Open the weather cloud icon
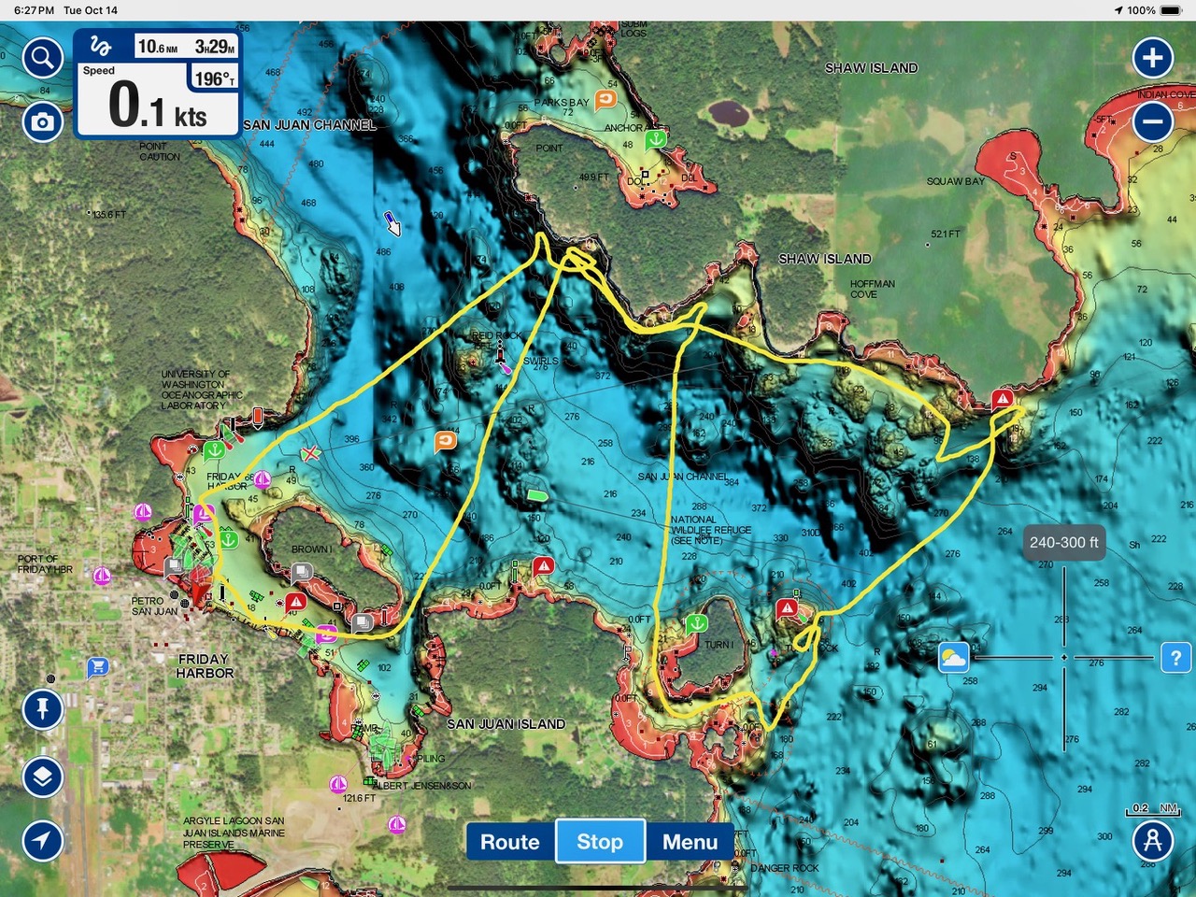Screen dimensions: 1196x897 (x=953, y=658)
